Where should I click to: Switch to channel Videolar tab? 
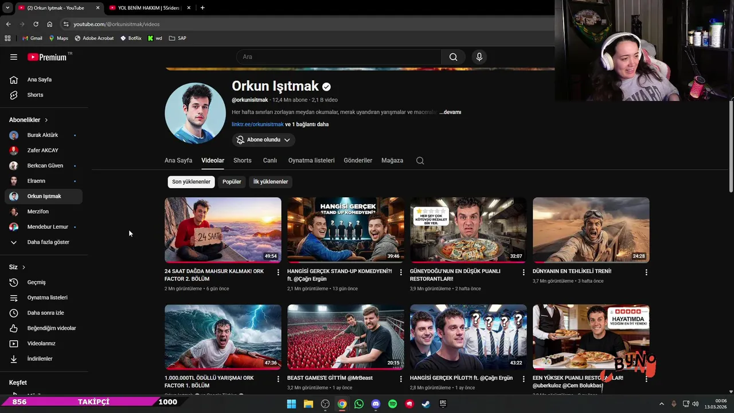[x=213, y=161]
